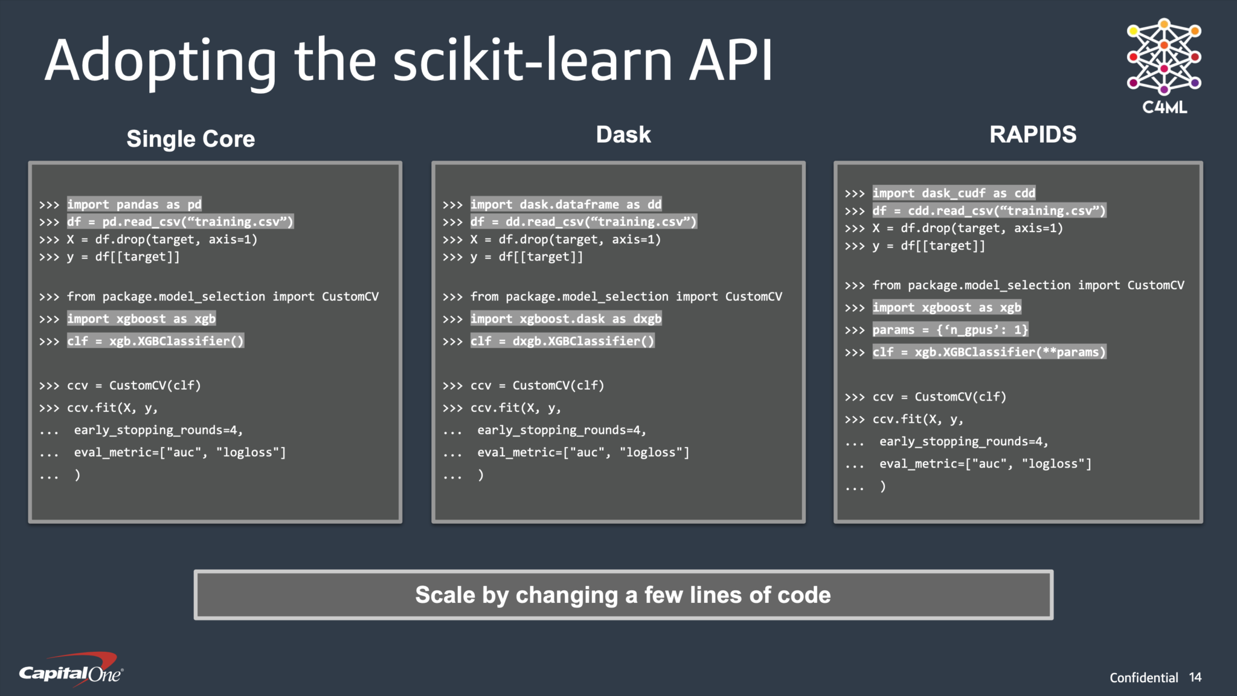Select the 'Single Core' column heading

click(190, 139)
